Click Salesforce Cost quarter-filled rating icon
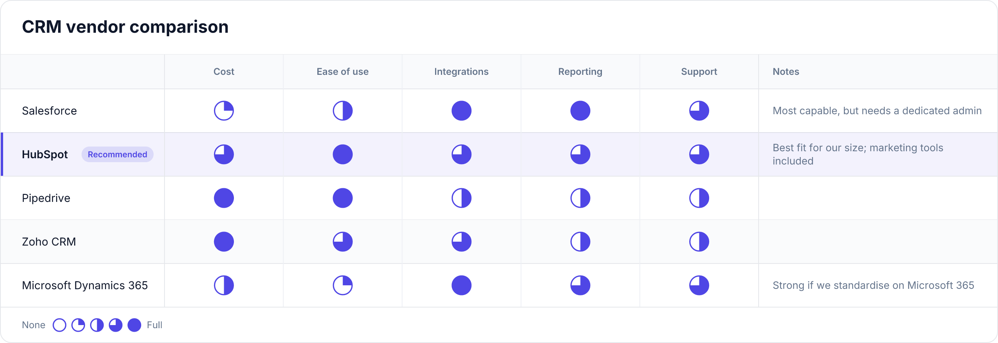The height and width of the screenshot is (343, 998). point(224,111)
